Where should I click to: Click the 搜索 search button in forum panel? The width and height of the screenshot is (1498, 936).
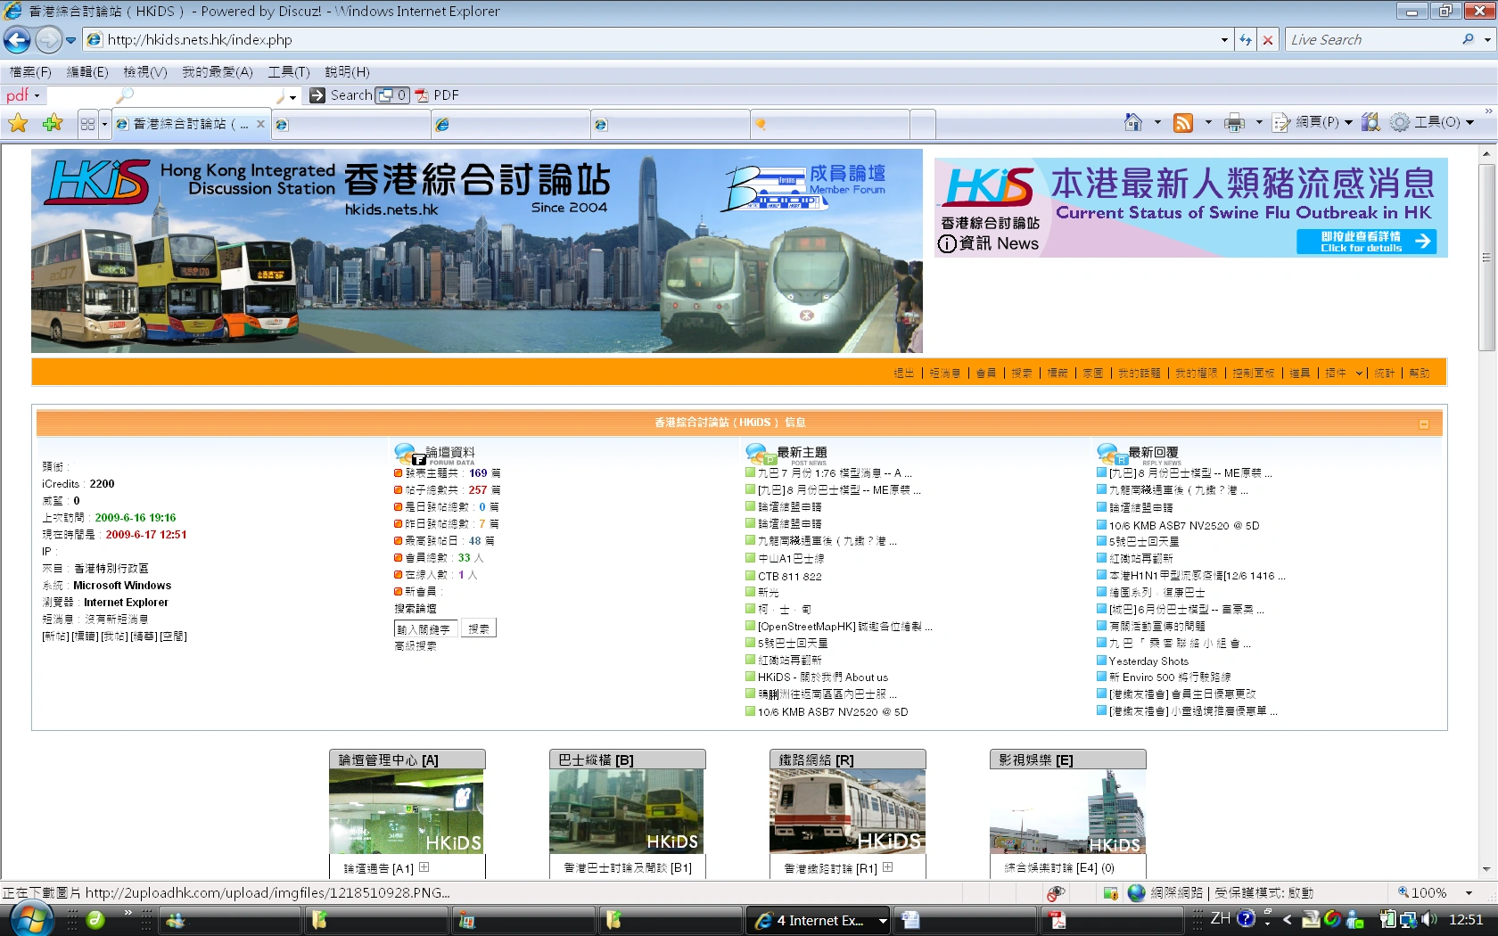pyautogui.click(x=479, y=628)
